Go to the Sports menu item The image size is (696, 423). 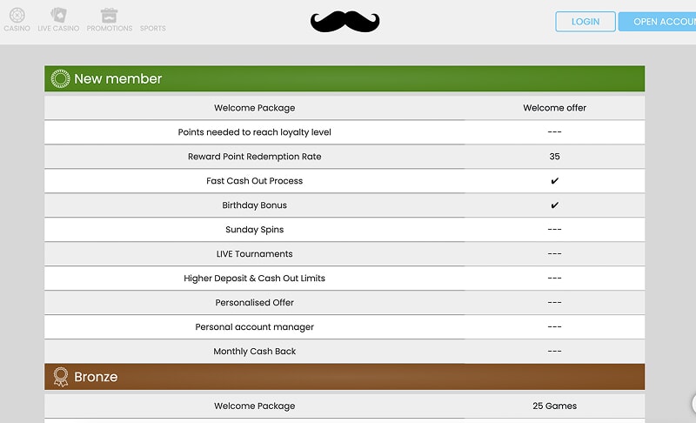[x=152, y=28]
